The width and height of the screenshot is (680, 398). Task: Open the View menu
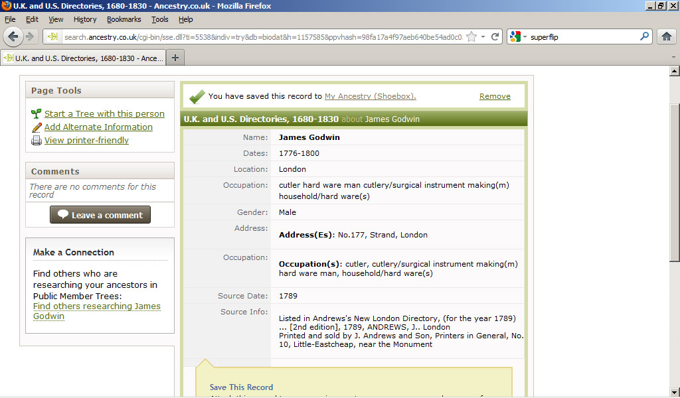(x=56, y=19)
